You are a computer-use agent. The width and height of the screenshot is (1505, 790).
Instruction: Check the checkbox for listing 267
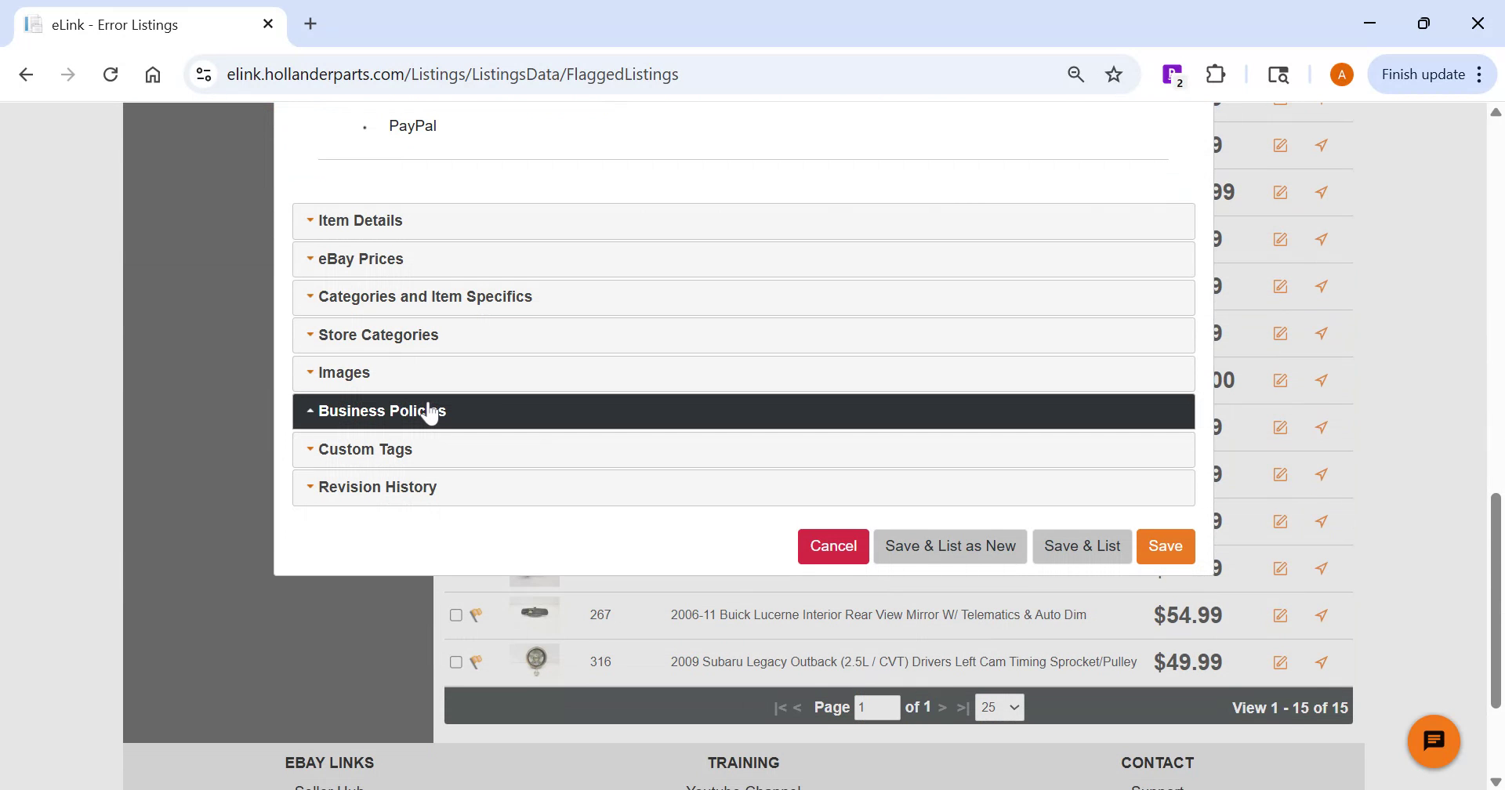click(455, 615)
